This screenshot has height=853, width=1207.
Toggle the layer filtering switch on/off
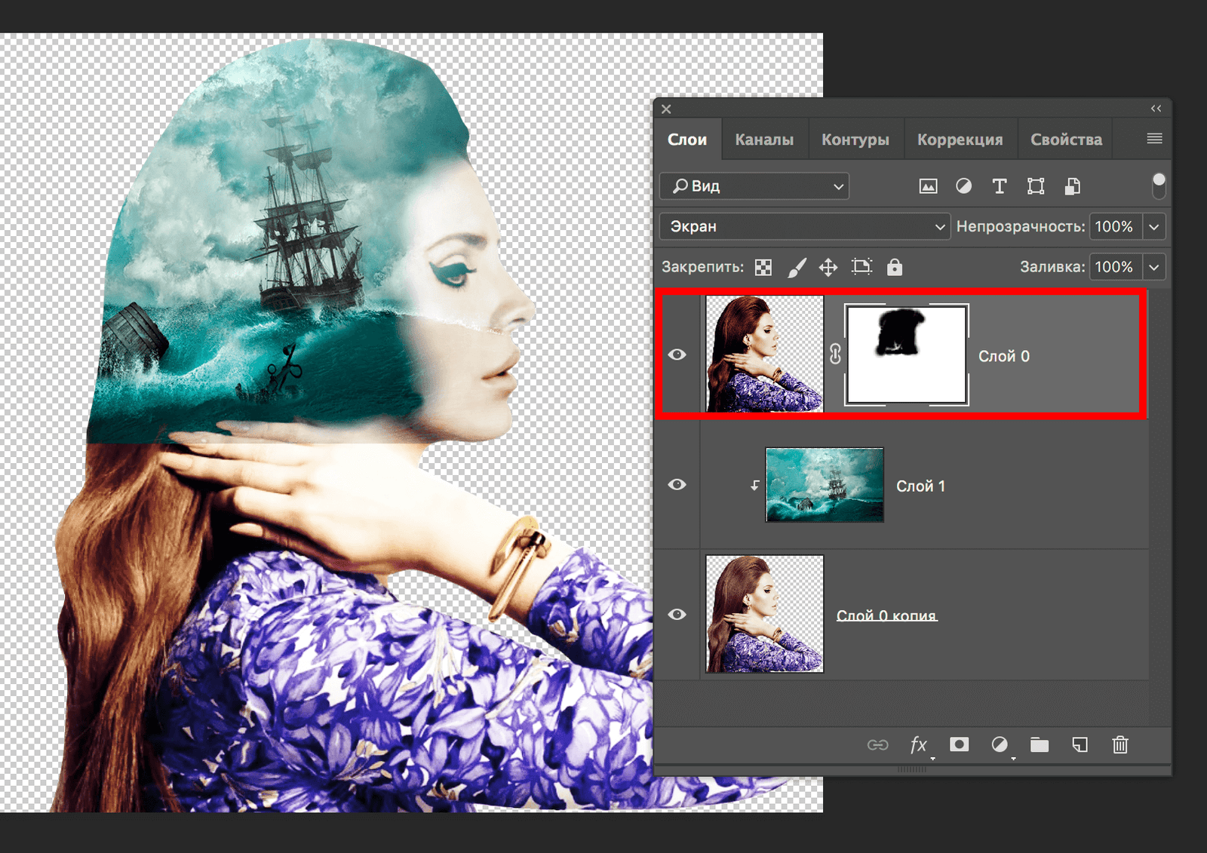point(1159,186)
